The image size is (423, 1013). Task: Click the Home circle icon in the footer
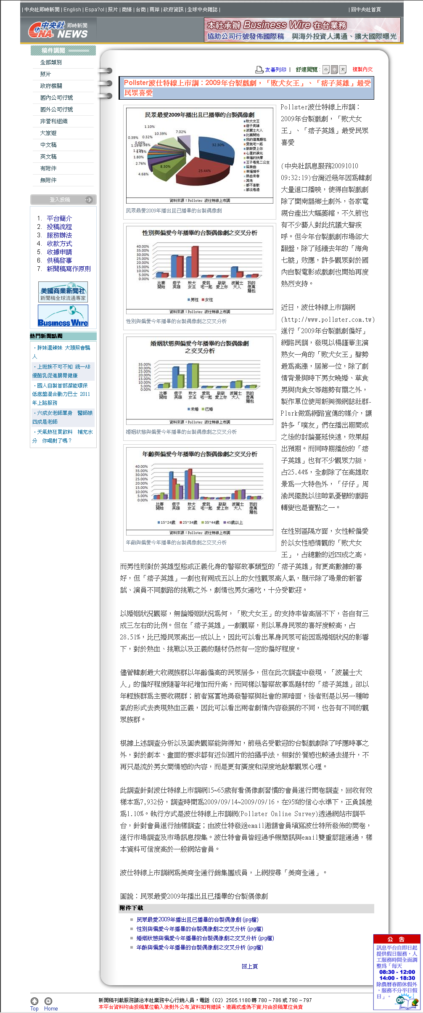(x=48, y=1001)
